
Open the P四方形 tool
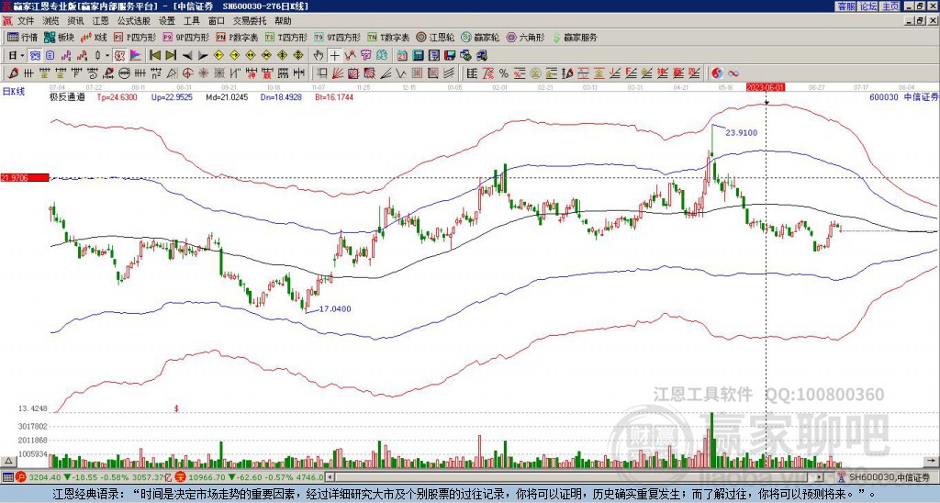coord(135,37)
